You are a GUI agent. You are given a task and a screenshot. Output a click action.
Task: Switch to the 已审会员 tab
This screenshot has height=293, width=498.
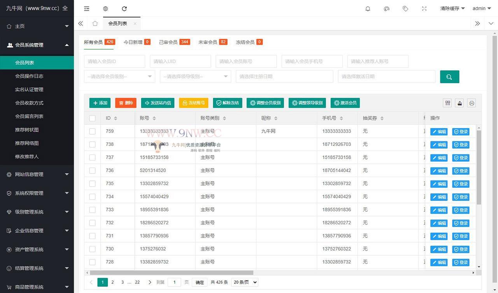click(x=174, y=42)
